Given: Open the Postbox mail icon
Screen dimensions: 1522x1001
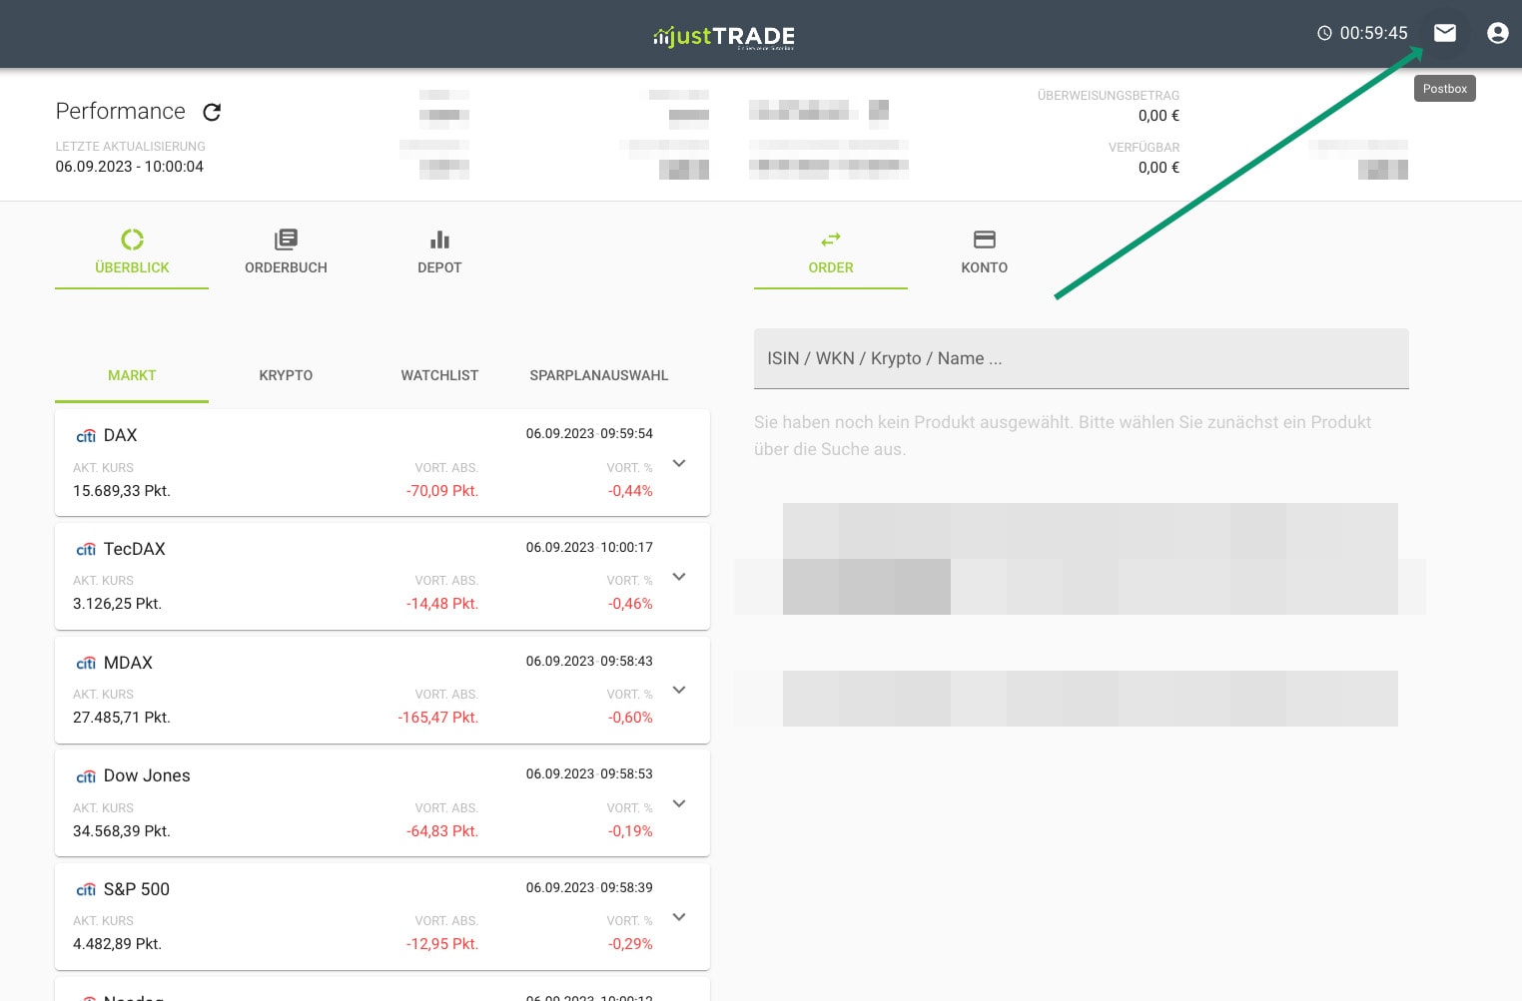Looking at the screenshot, I should click(1445, 33).
